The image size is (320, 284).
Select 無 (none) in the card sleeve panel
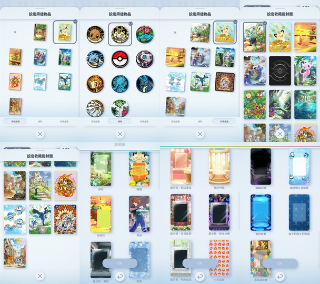tap(15, 33)
